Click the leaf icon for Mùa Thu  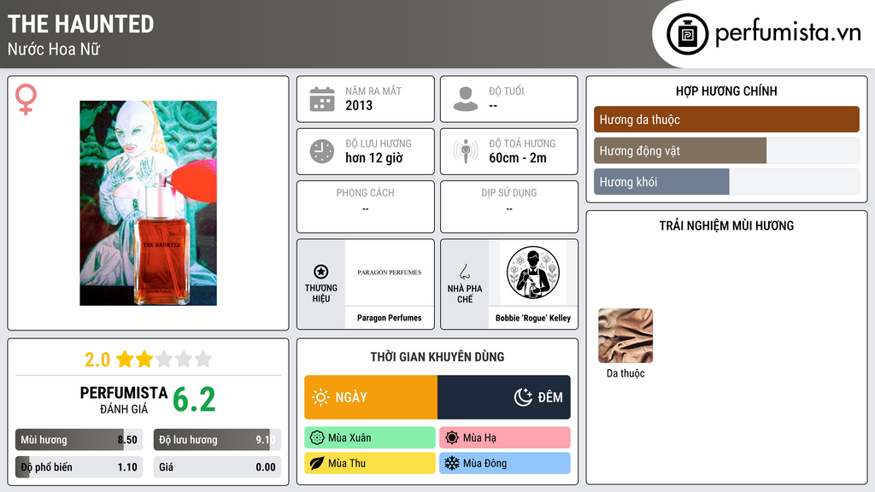(317, 463)
